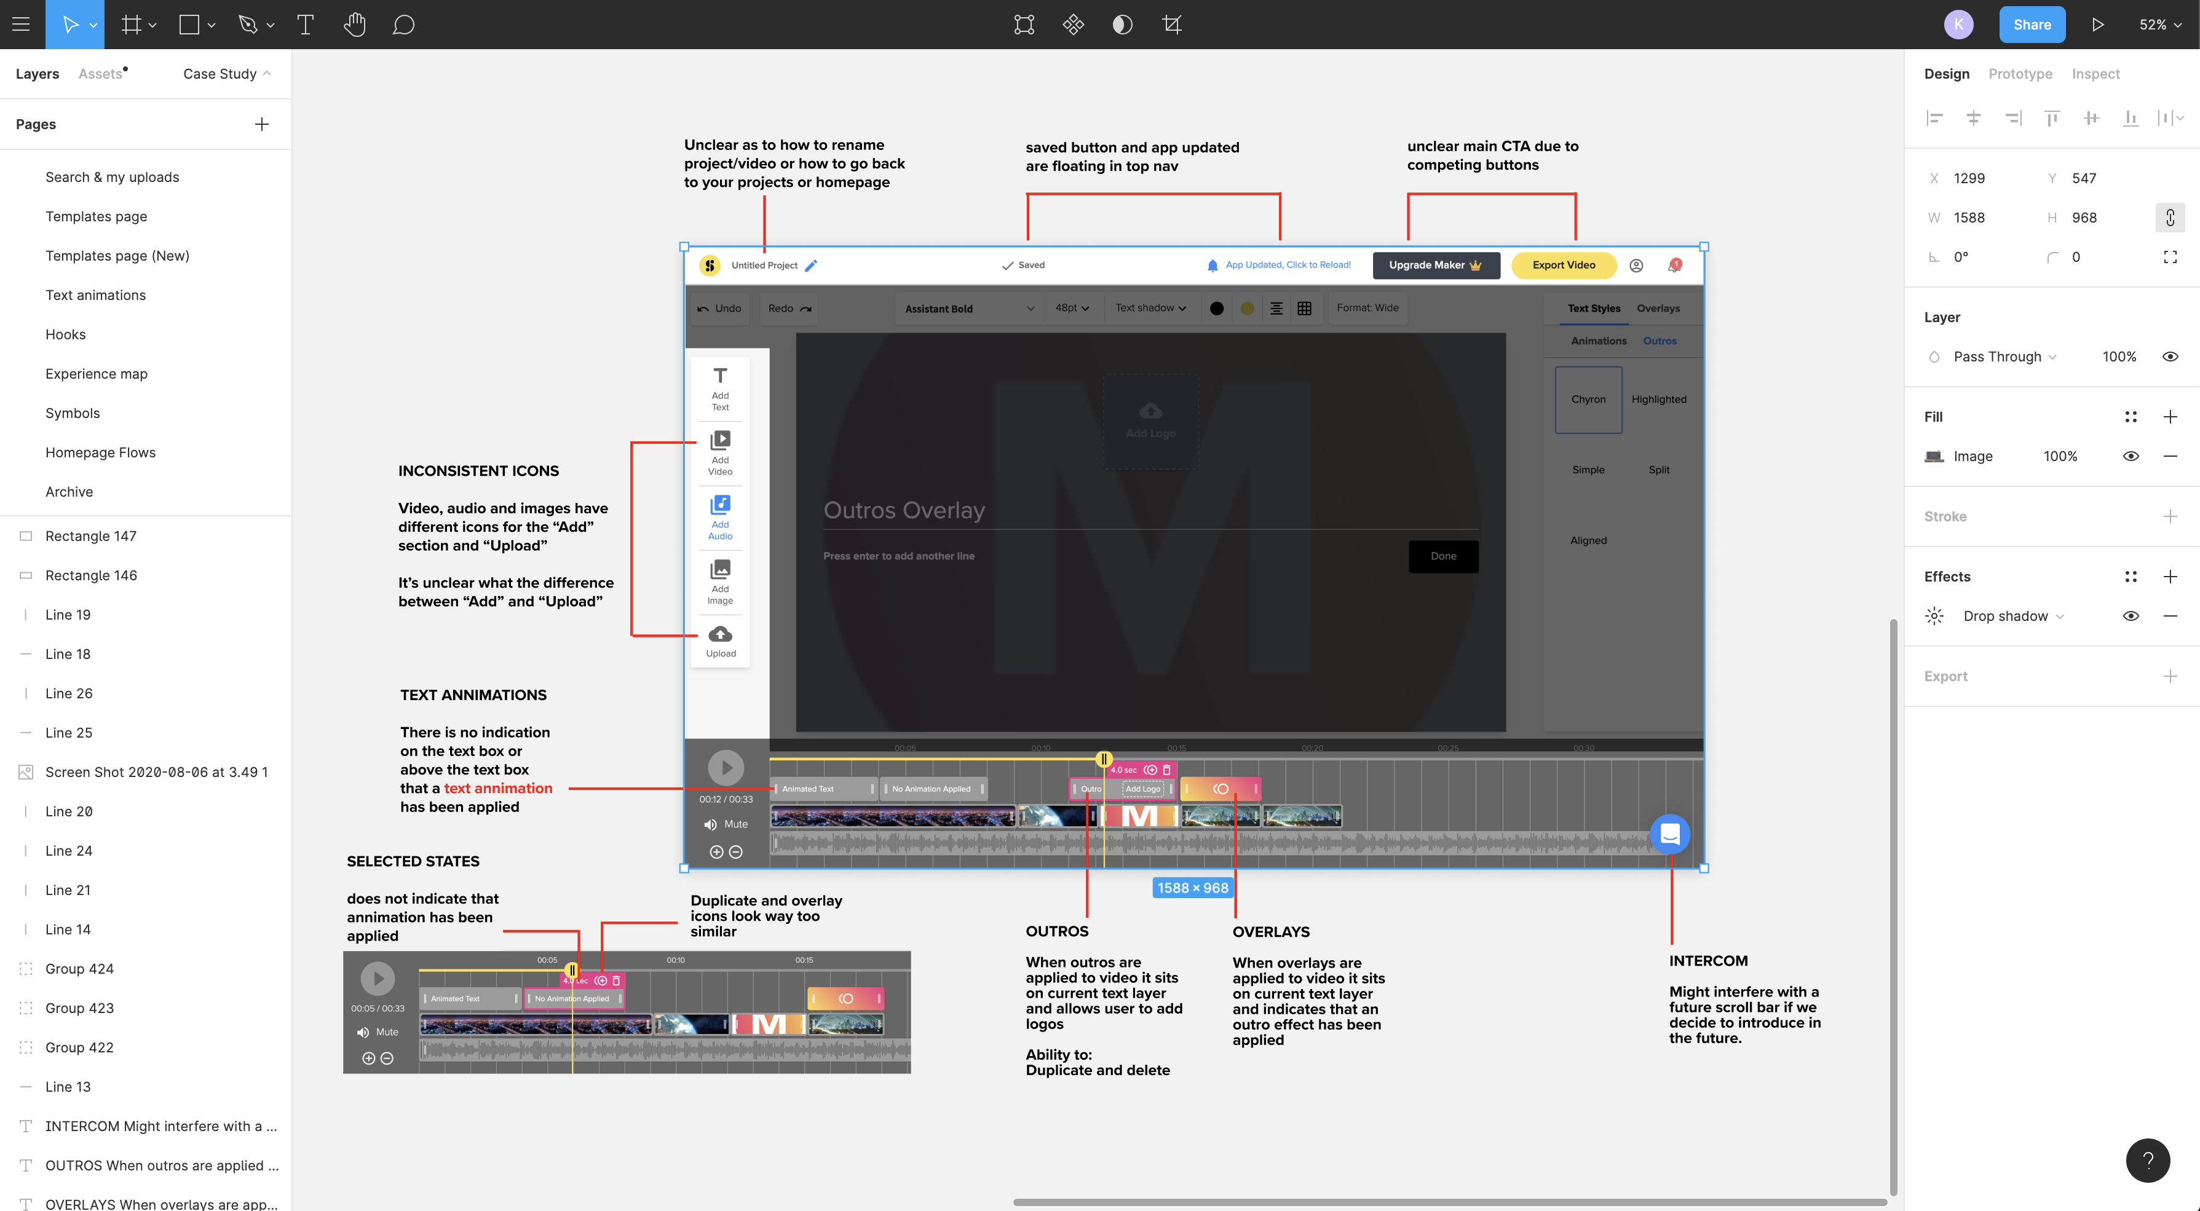Add a stroke with the plus button

coord(2170,516)
